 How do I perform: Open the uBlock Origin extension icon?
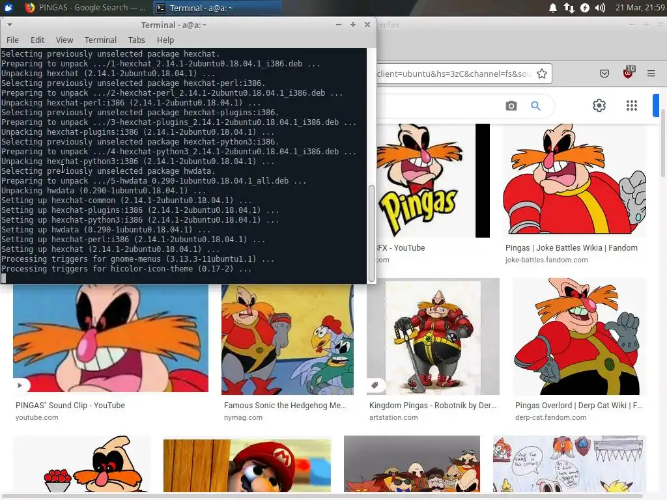[628, 73]
